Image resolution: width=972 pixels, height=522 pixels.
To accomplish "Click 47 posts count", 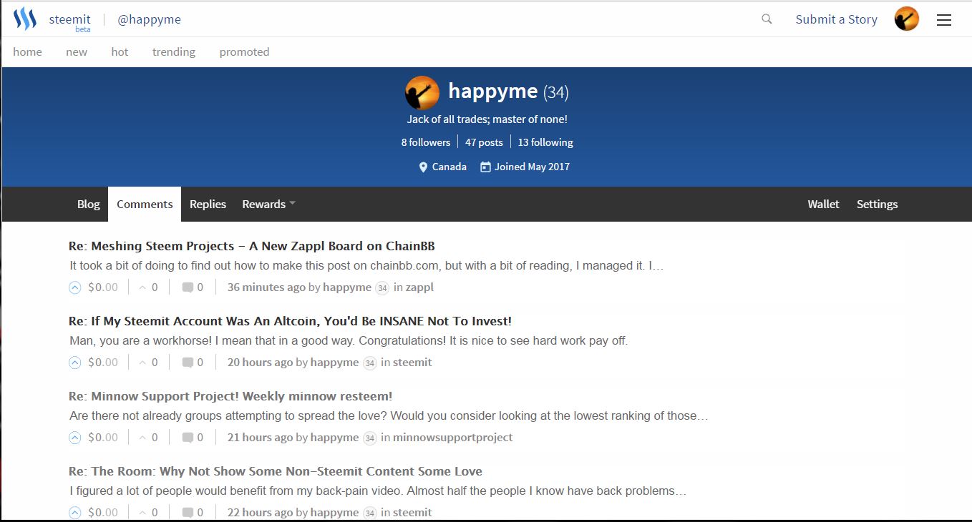I will pos(484,142).
